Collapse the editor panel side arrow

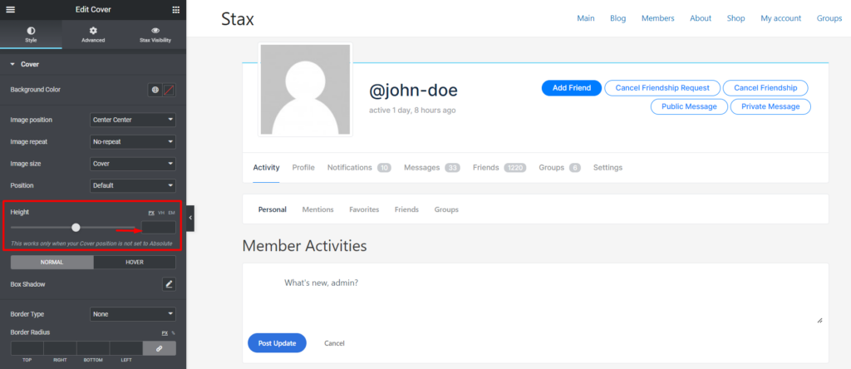point(190,218)
